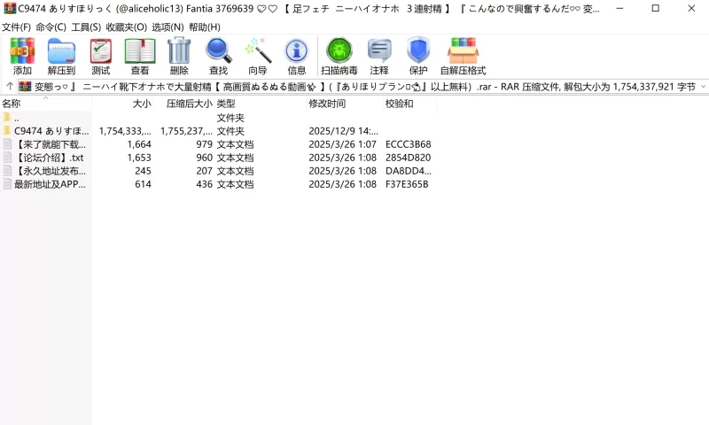The height and width of the screenshot is (425, 709).
Task: Click the archive path text in address bar
Action: [365, 86]
